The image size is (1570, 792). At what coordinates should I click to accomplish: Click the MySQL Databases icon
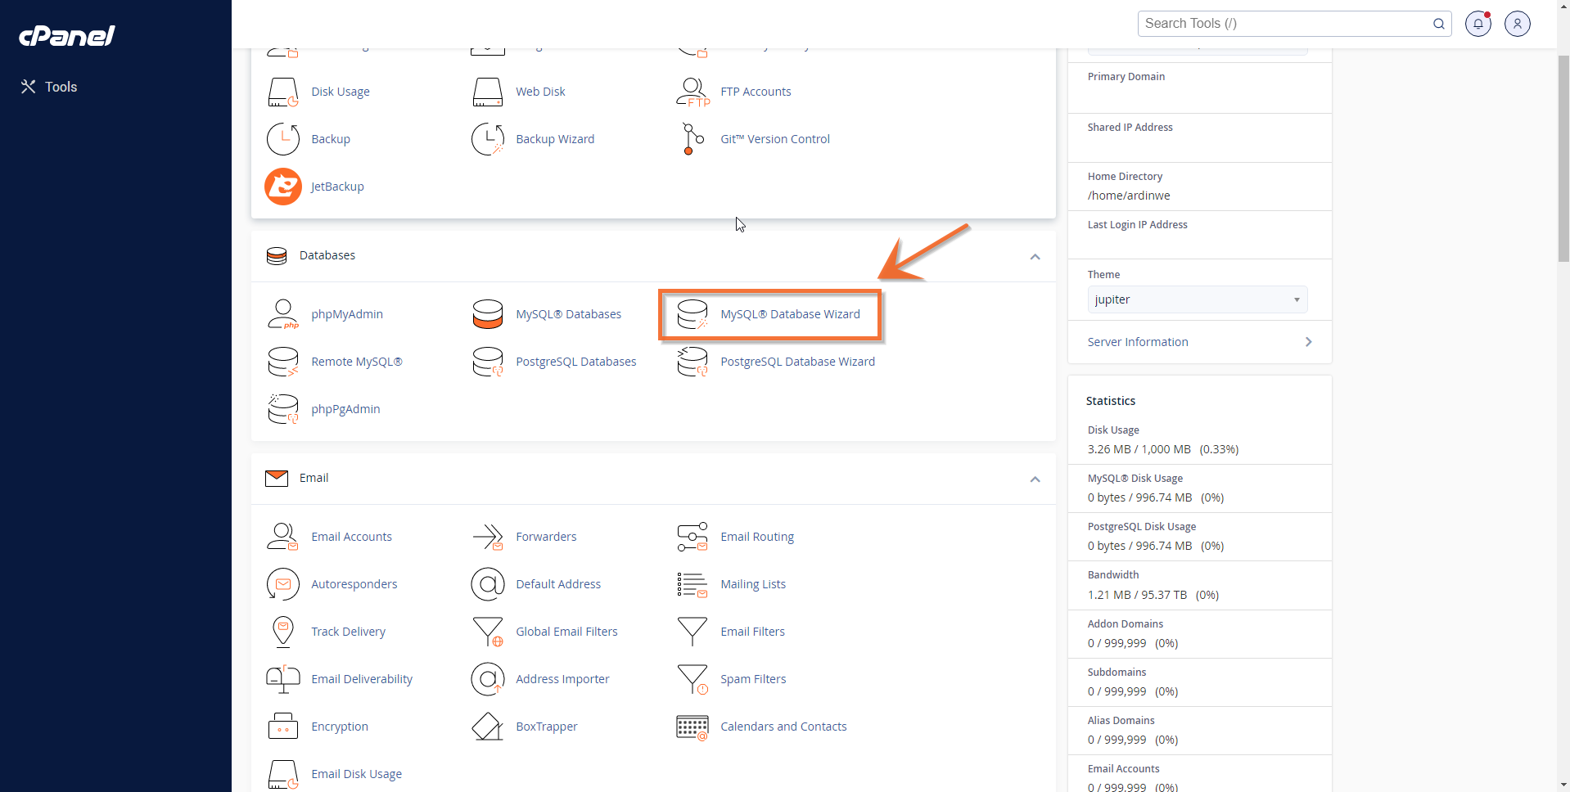[488, 314]
